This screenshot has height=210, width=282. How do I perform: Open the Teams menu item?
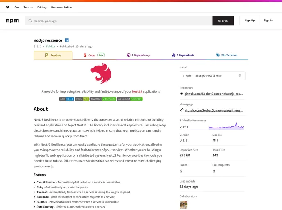pyautogui.click(x=28, y=7)
